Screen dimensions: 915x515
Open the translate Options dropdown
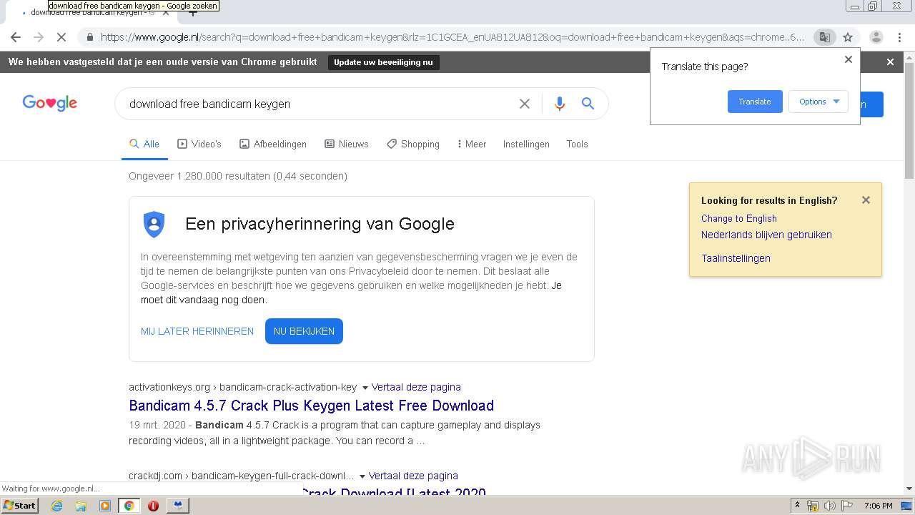(818, 102)
